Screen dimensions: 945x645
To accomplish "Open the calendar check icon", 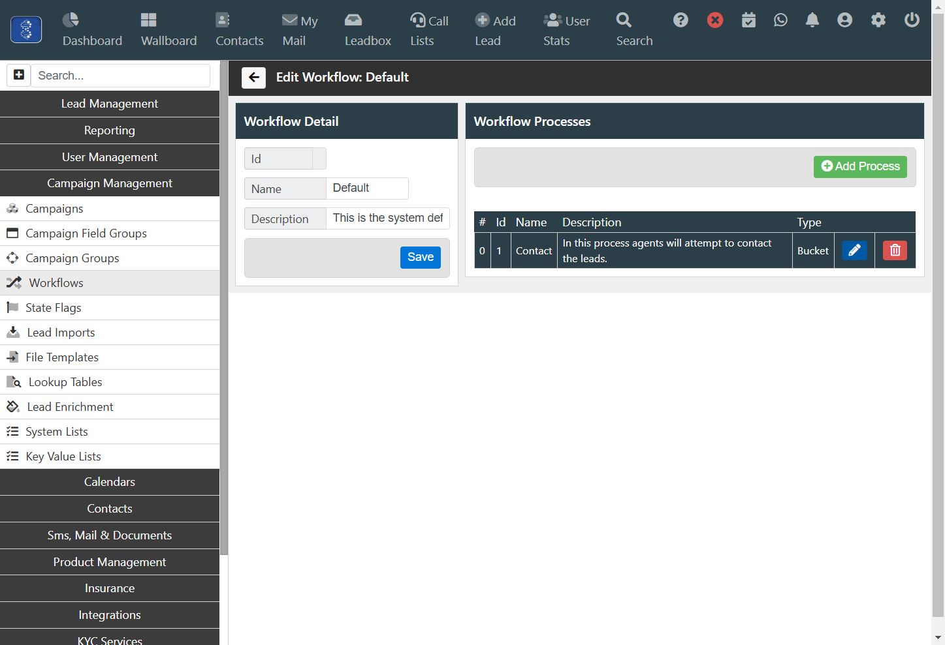I will point(748,20).
